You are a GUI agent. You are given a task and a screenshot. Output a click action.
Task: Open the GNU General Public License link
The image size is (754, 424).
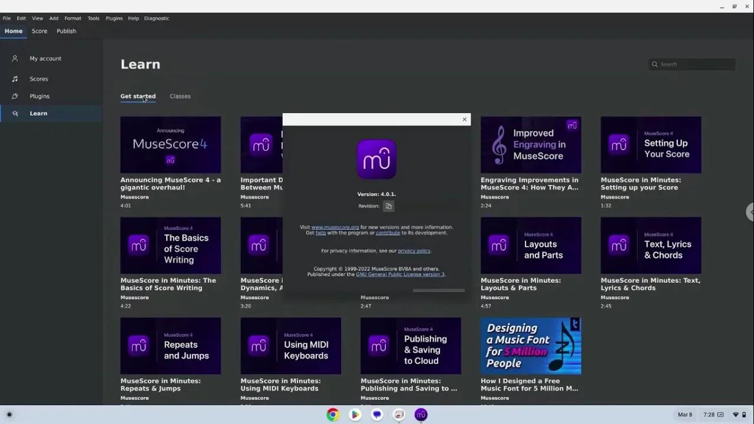coord(400,274)
